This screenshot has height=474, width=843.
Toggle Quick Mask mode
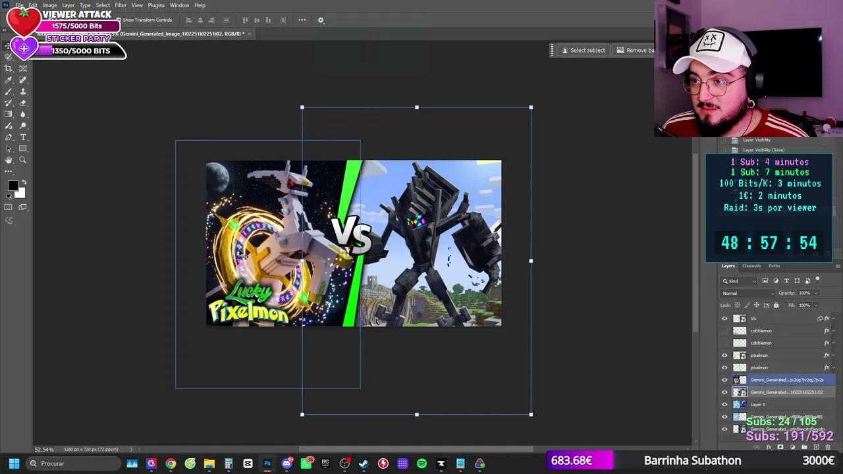click(x=9, y=207)
